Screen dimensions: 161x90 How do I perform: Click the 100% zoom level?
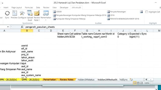[x=147, y=83]
